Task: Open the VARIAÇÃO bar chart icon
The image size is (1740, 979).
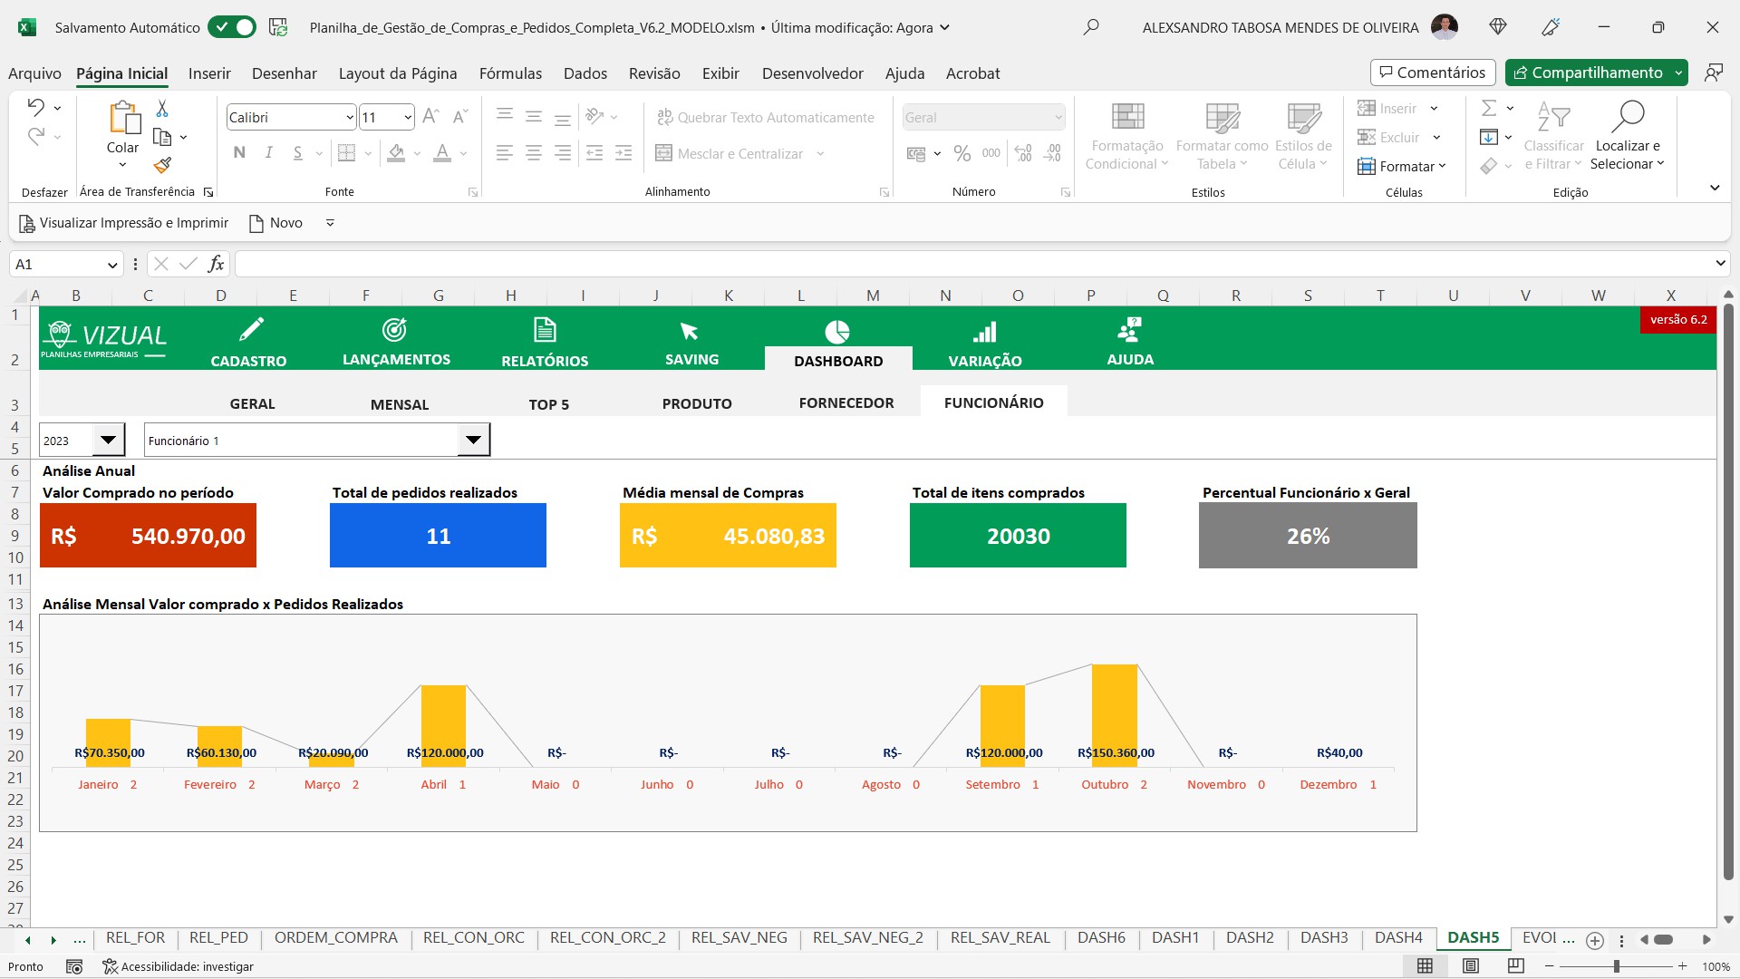Action: [x=984, y=333]
